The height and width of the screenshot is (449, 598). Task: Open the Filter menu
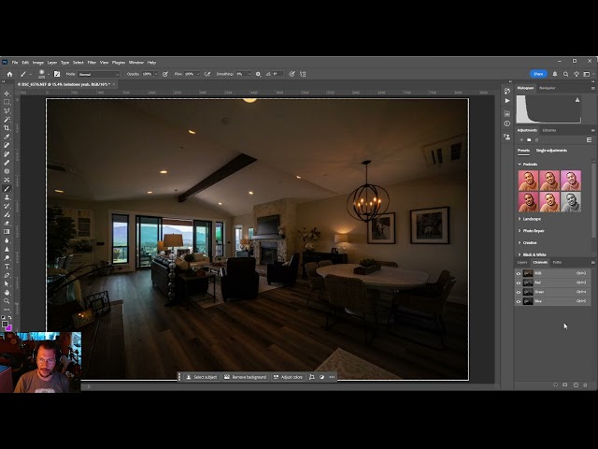click(92, 63)
